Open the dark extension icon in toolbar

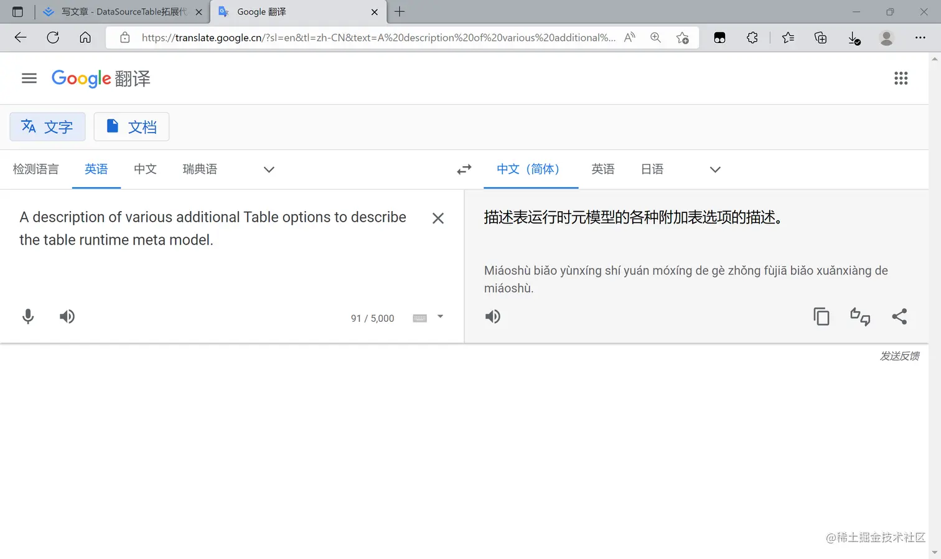[x=719, y=38]
